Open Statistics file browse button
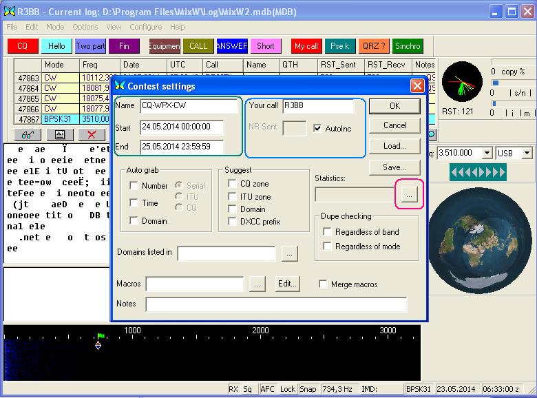 pos(409,196)
